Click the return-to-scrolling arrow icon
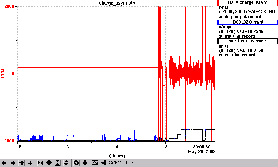The height and width of the screenshot is (167, 278). click(x=104, y=163)
